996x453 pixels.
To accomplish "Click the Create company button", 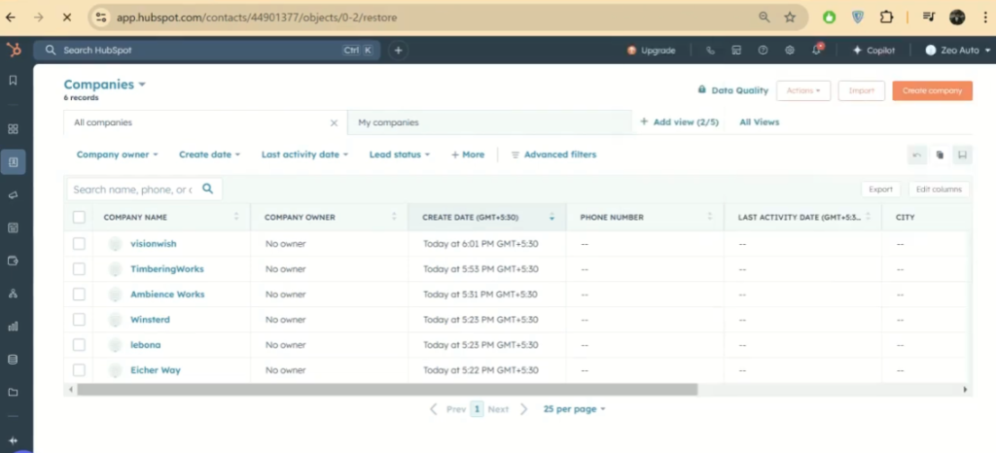I will coord(932,90).
